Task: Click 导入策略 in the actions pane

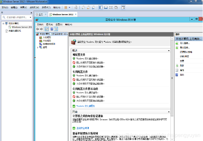Action: [x=185, y=43]
